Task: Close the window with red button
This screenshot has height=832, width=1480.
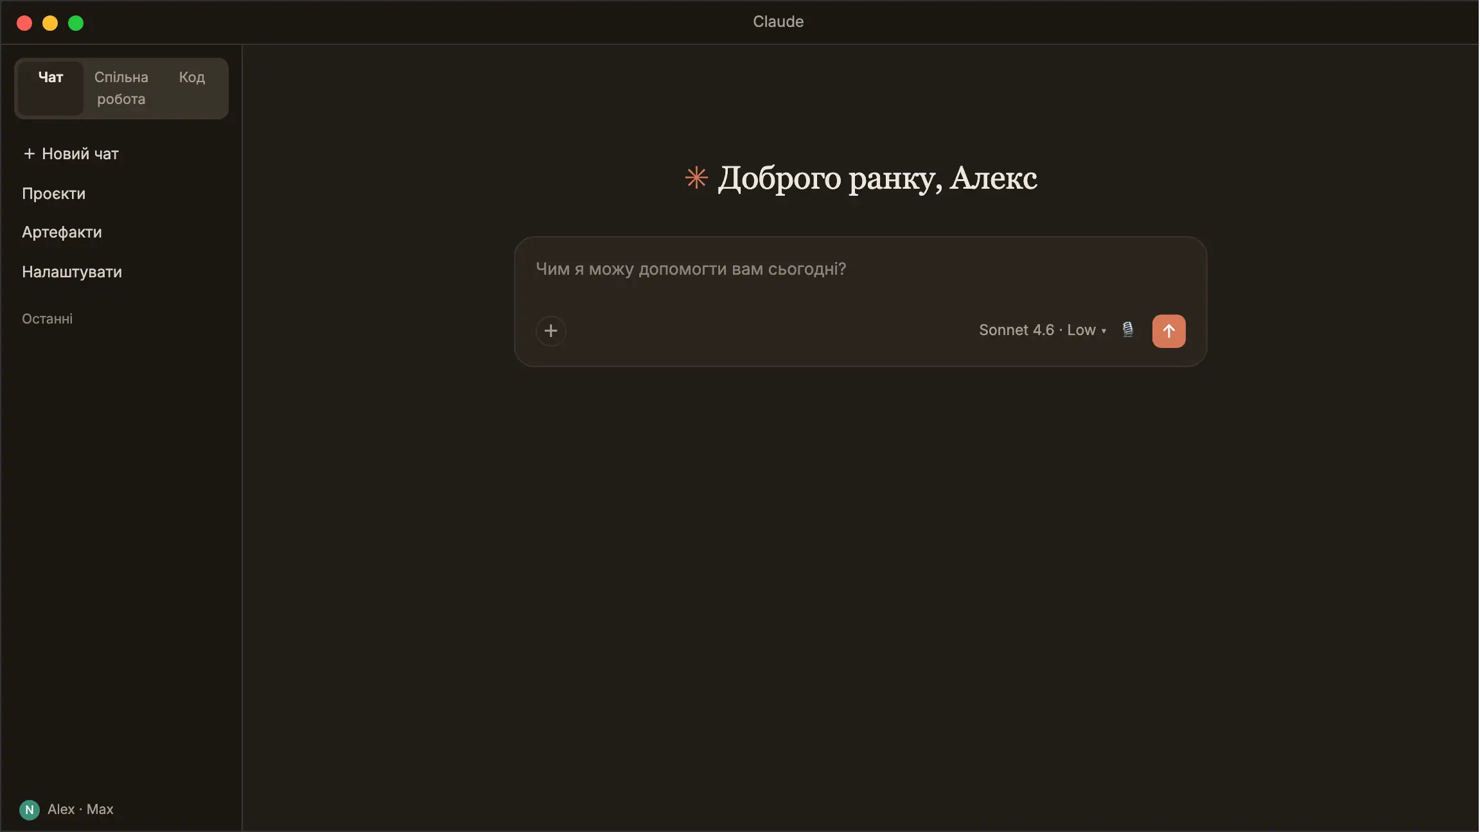Action: pos(24,23)
